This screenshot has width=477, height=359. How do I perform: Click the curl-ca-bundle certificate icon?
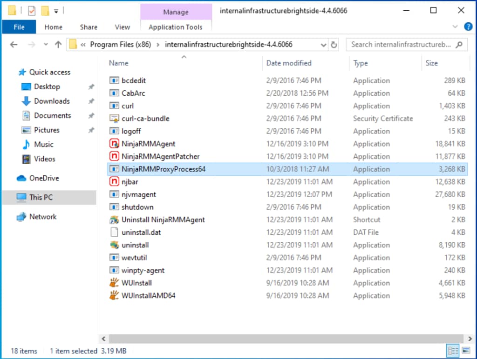click(114, 119)
